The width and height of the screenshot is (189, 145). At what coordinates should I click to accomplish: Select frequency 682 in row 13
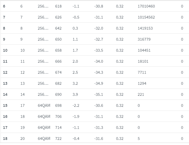pos(58,83)
